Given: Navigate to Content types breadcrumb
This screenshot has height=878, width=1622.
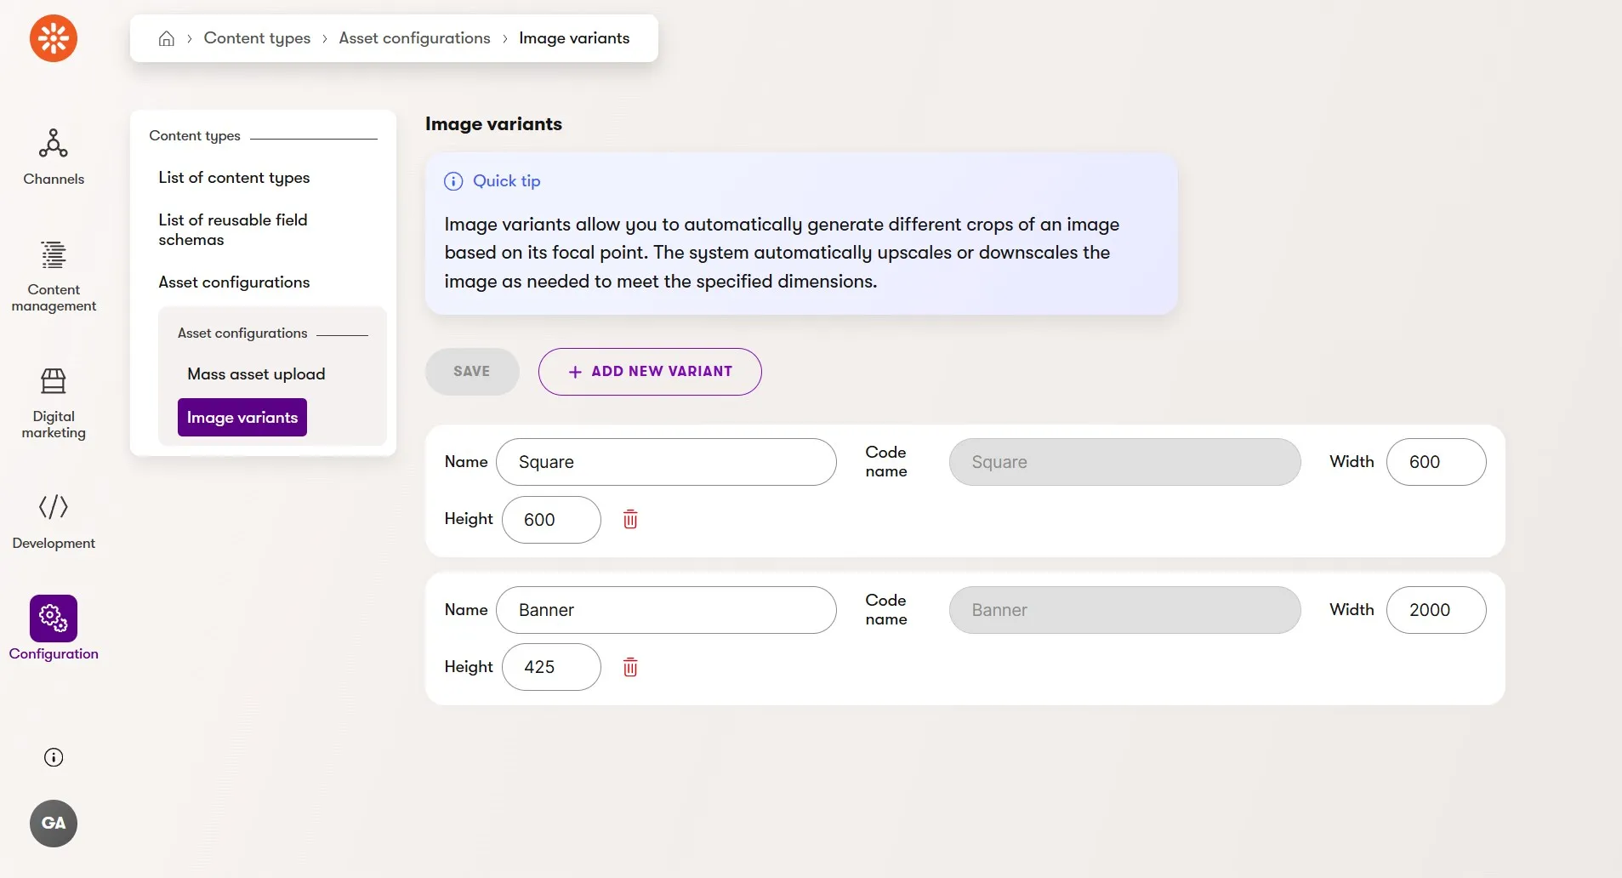Looking at the screenshot, I should [x=257, y=38].
